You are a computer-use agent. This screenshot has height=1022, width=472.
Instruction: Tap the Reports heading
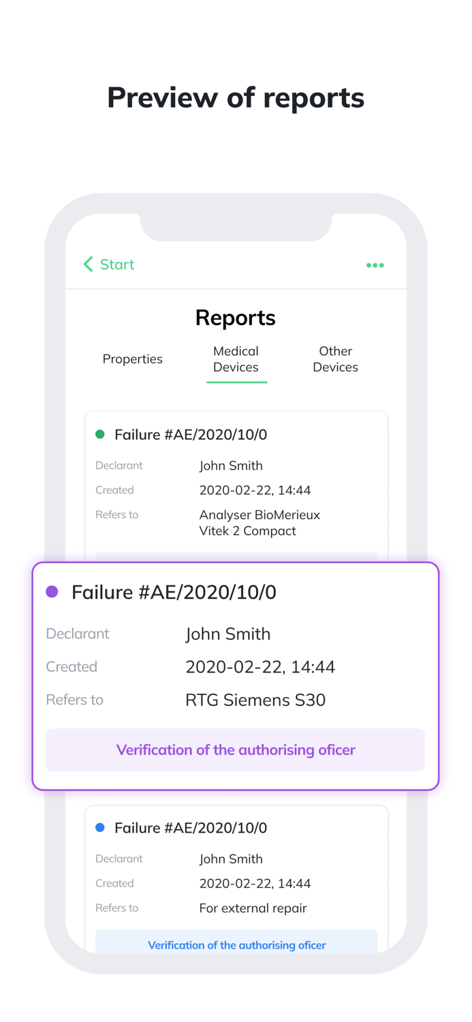pos(236,318)
